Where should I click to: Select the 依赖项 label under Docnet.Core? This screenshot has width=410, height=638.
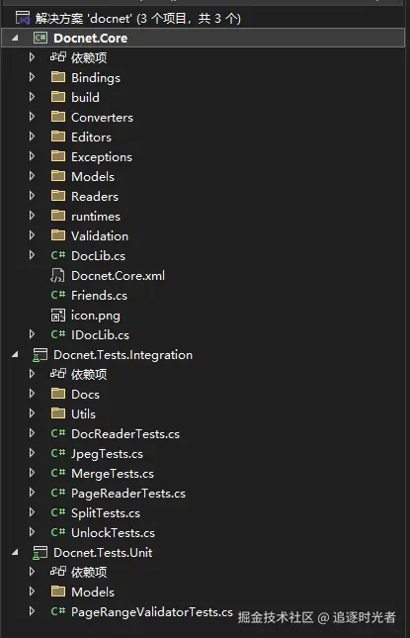[89, 57]
